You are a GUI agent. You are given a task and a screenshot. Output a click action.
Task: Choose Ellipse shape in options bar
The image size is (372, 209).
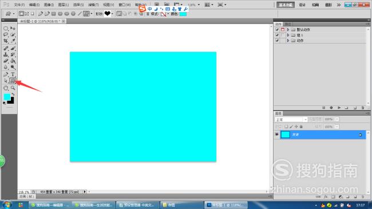(x=67, y=14)
